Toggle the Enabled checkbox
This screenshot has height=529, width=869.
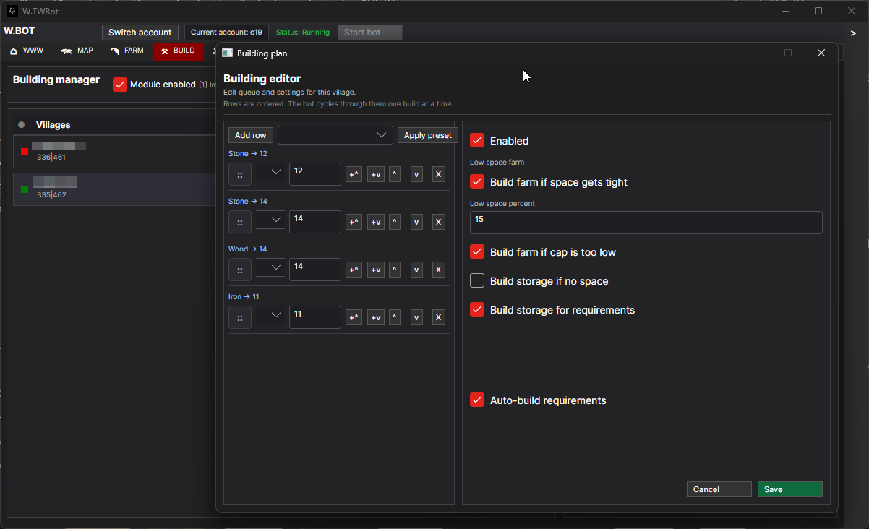(x=477, y=140)
